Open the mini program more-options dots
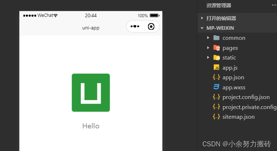 135,27
